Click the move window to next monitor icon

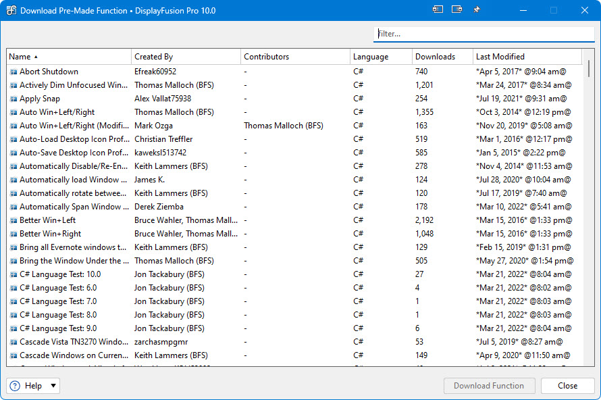(457, 10)
